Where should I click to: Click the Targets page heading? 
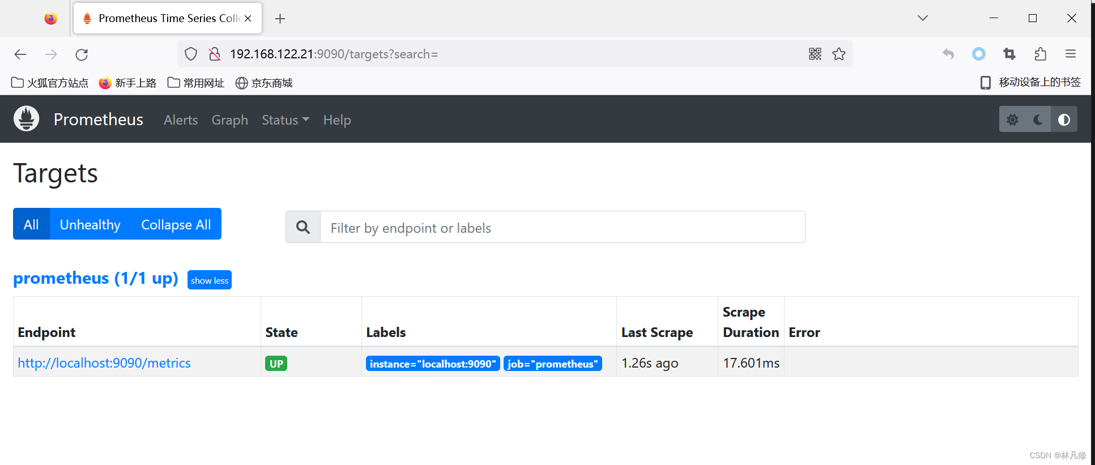click(x=56, y=173)
